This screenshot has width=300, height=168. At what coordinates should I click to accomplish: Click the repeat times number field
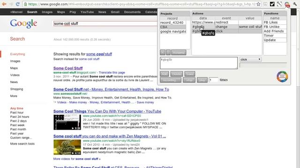coord(213,80)
